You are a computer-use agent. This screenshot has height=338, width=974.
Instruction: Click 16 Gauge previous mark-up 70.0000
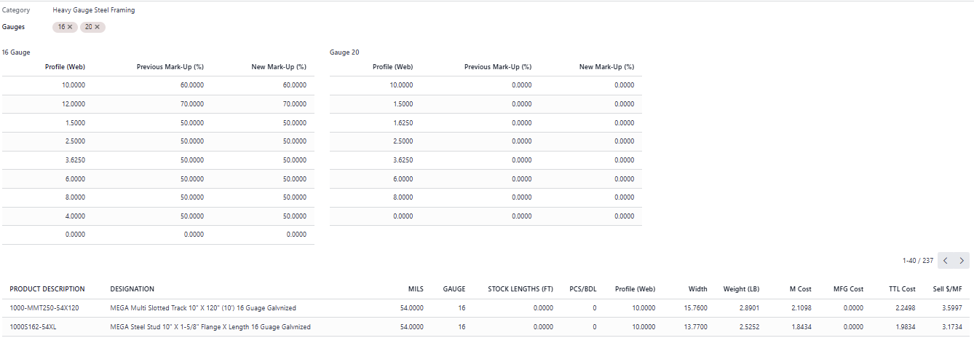point(192,104)
